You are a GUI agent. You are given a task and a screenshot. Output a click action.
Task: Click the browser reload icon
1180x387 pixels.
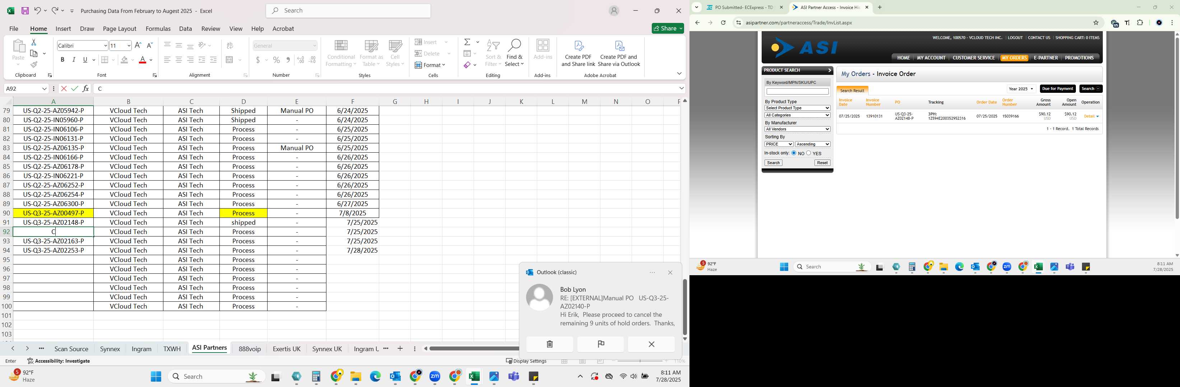coord(723,22)
